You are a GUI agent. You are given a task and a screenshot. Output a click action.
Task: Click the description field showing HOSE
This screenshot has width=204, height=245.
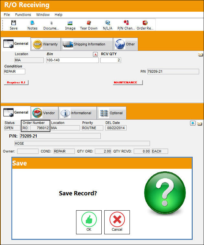coord(82,143)
